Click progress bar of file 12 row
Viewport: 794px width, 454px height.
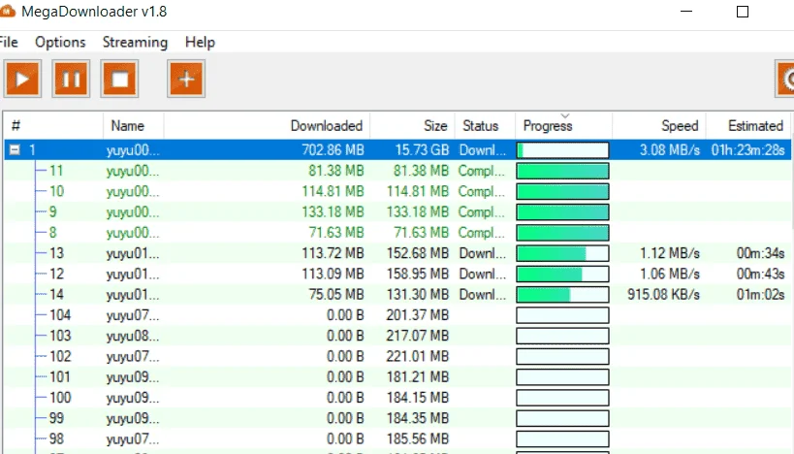click(562, 275)
